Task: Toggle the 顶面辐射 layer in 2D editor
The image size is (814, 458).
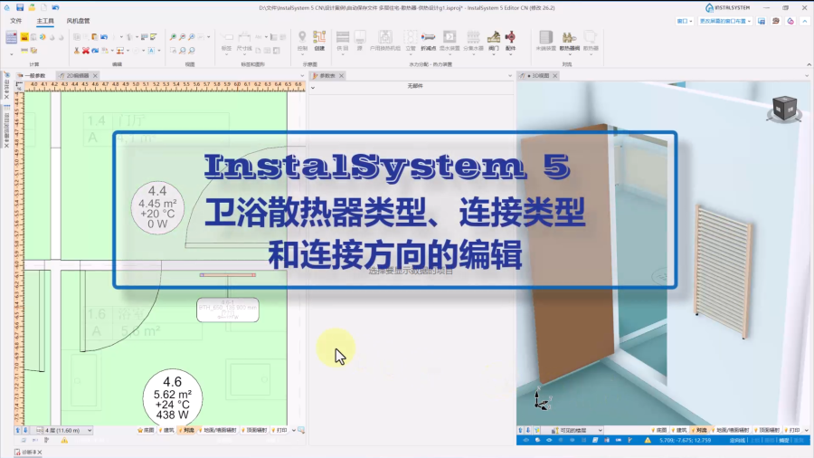Action: (254, 431)
